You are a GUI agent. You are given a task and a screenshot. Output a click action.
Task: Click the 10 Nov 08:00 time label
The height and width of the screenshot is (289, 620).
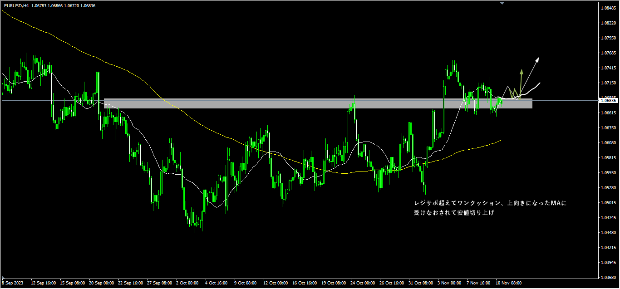click(508, 283)
